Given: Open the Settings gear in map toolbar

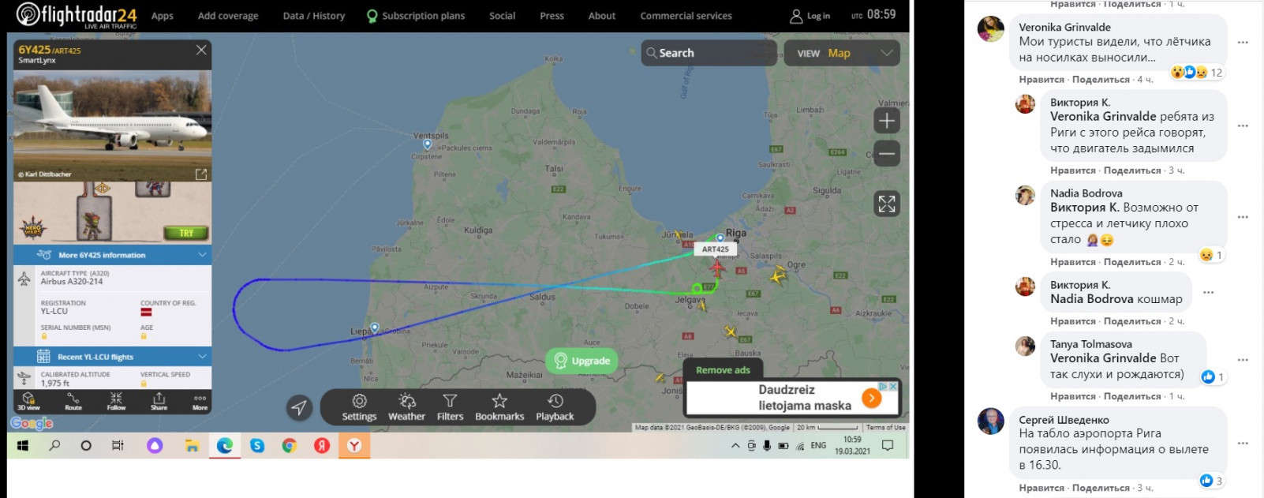Looking at the screenshot, I should [359, 407].
